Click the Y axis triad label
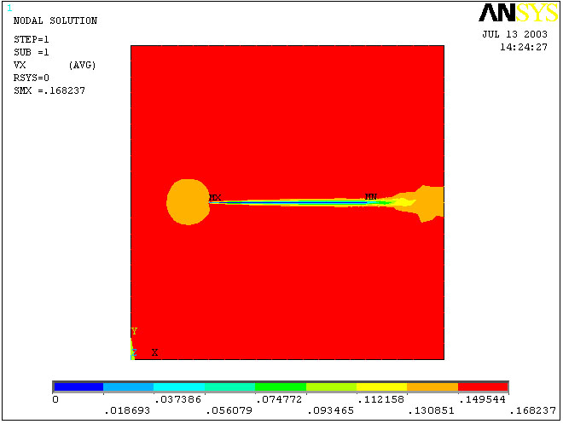 (x=134, y=331)
